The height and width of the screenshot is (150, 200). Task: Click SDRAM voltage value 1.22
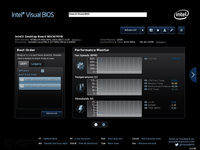tap(174, 105)
